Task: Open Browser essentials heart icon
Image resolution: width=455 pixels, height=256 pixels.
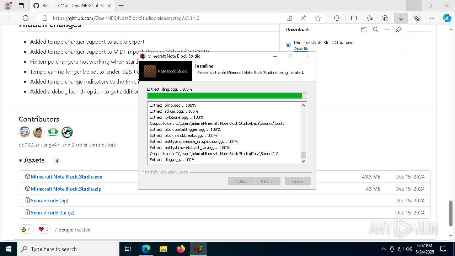Action: click(x=417, y=18)
